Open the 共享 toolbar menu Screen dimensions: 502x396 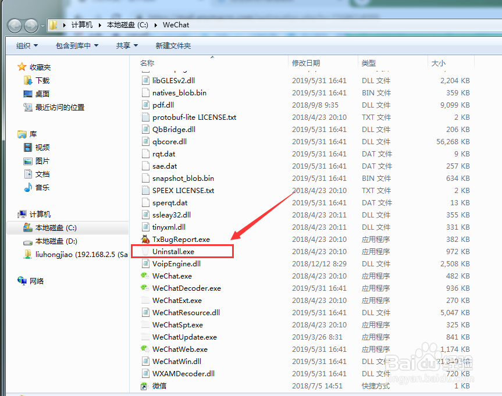click(127, 46)
